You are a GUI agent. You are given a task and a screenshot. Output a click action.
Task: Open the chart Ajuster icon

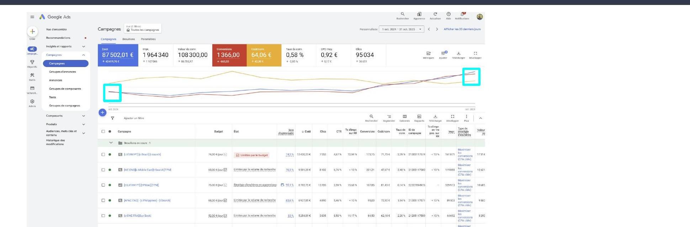(444, 54)
